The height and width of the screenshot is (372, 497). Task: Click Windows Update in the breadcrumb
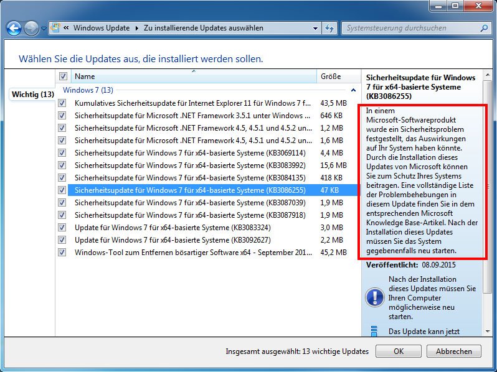coord(101,28)
